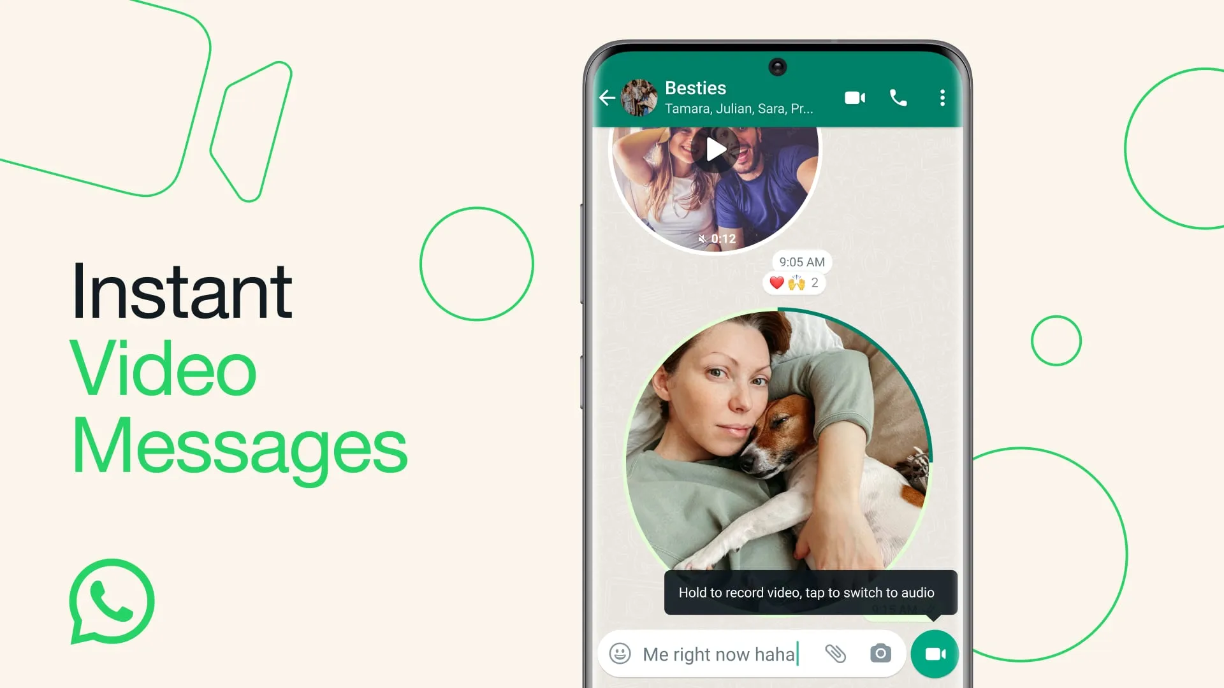Open the attachment/paperclip icon
The height and width of the screenshot is (688, 1224).
point(834,654)
